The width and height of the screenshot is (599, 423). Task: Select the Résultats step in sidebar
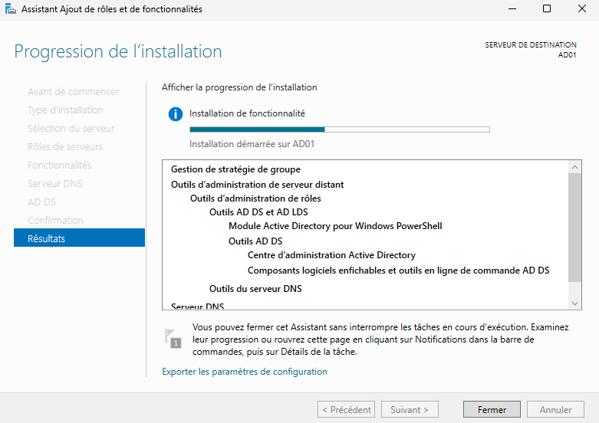(79, 238)
